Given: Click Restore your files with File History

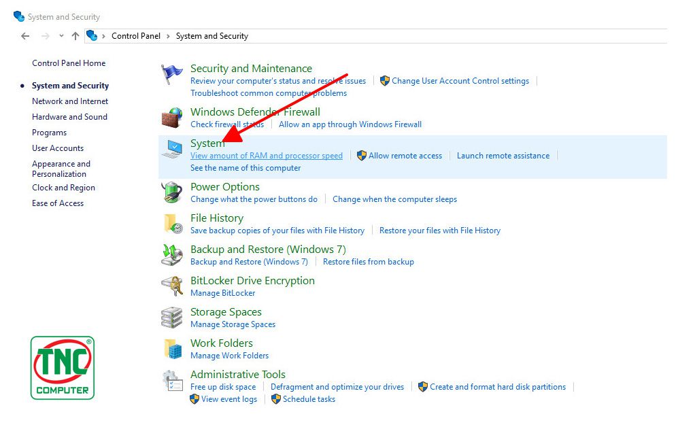Looking at the screenshot, I should coord(440,231).
